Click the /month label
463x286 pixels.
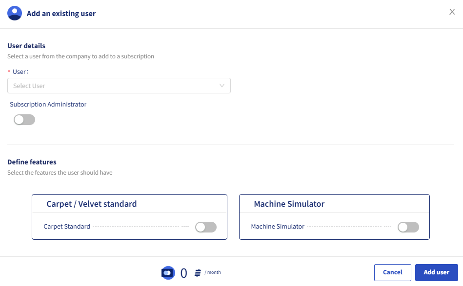click(213, 272)
